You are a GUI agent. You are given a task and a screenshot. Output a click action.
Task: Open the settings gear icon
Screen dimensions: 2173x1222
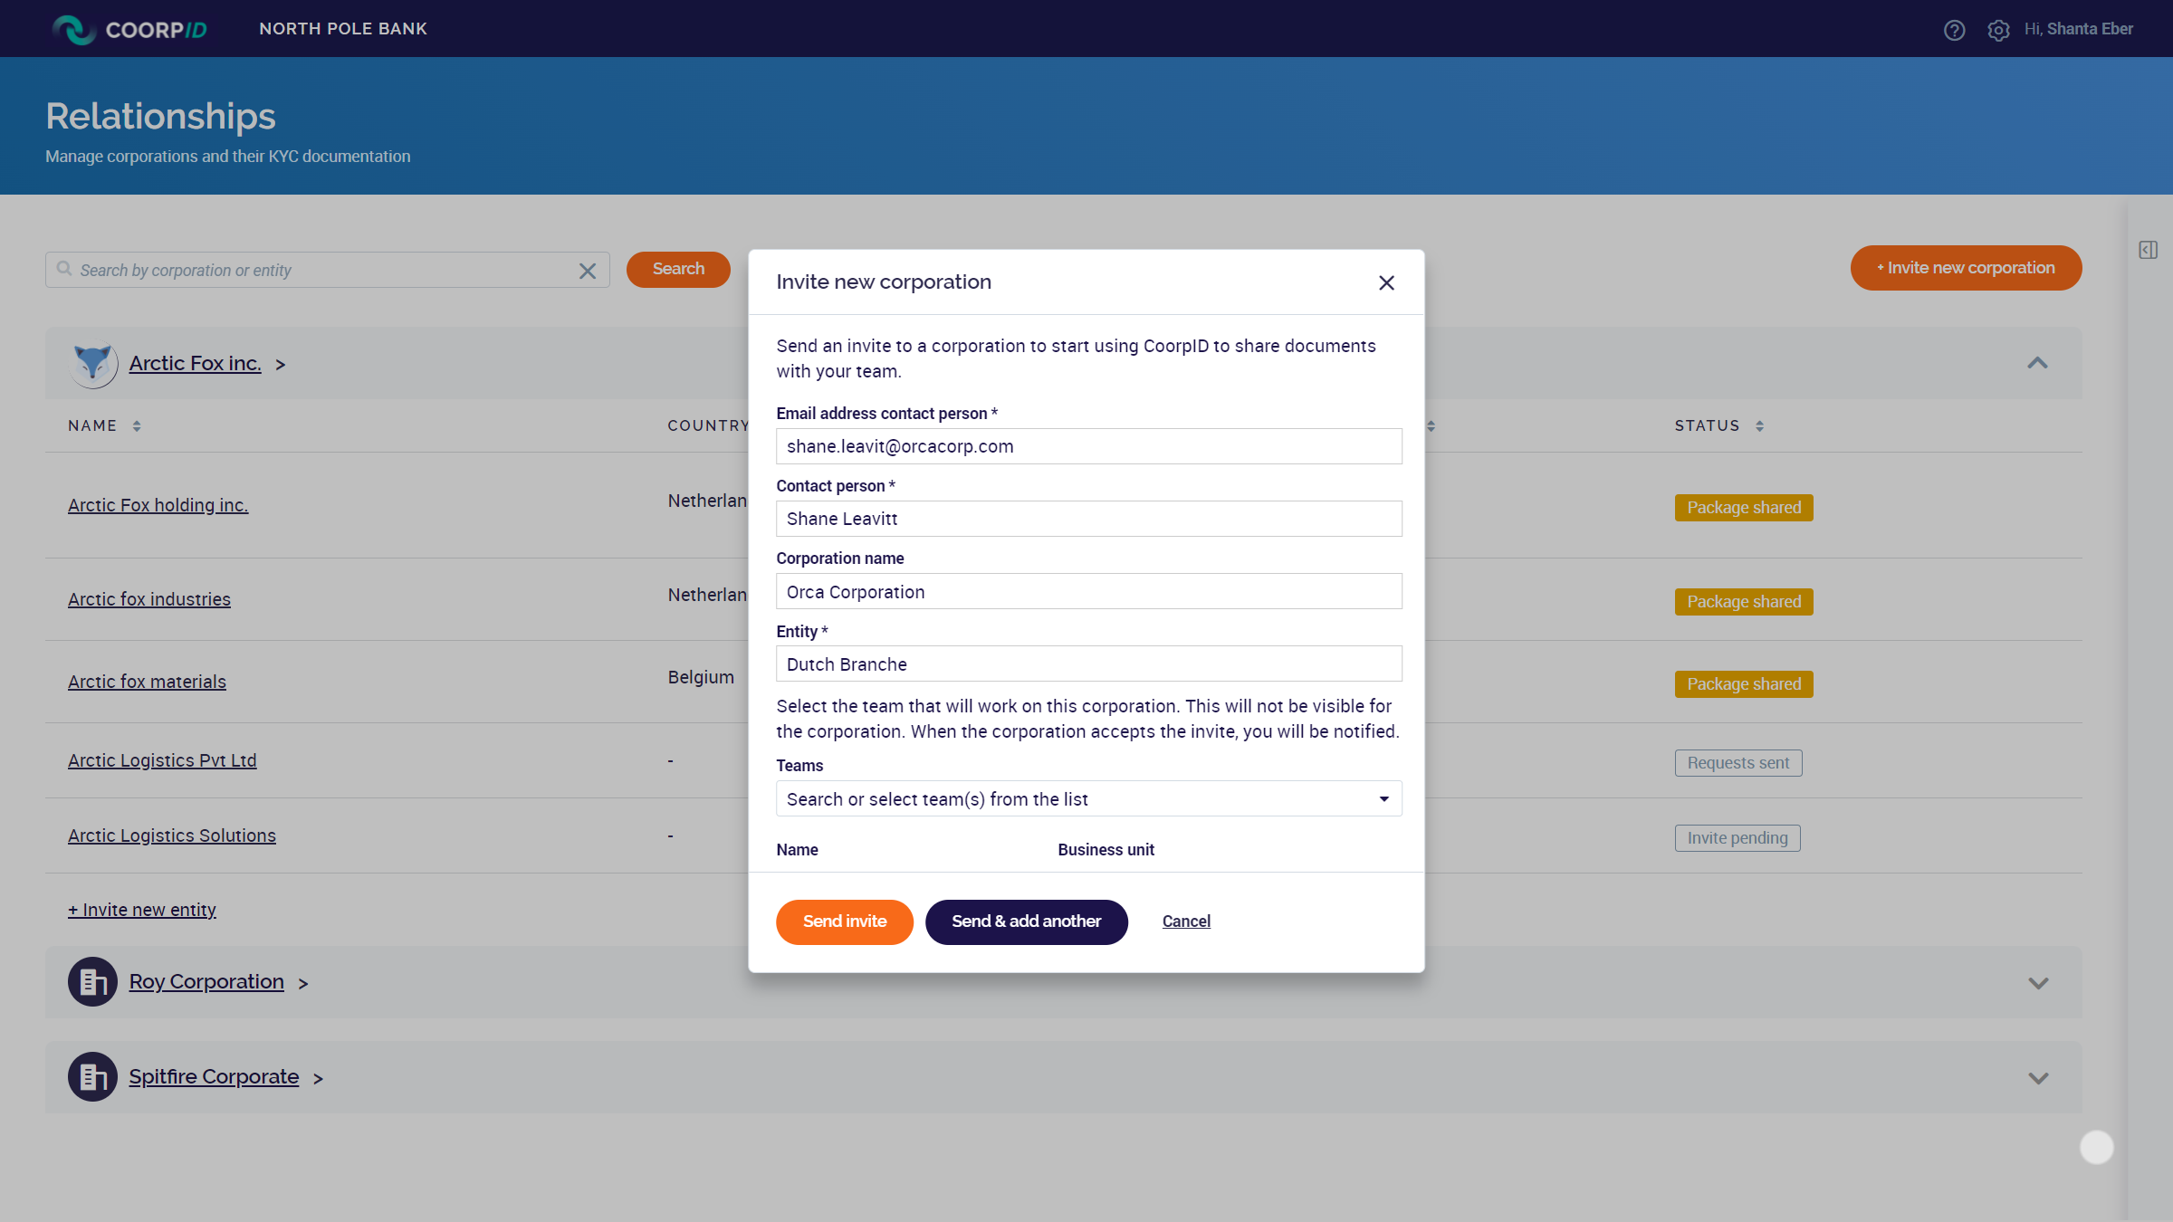click(1998, 30)
